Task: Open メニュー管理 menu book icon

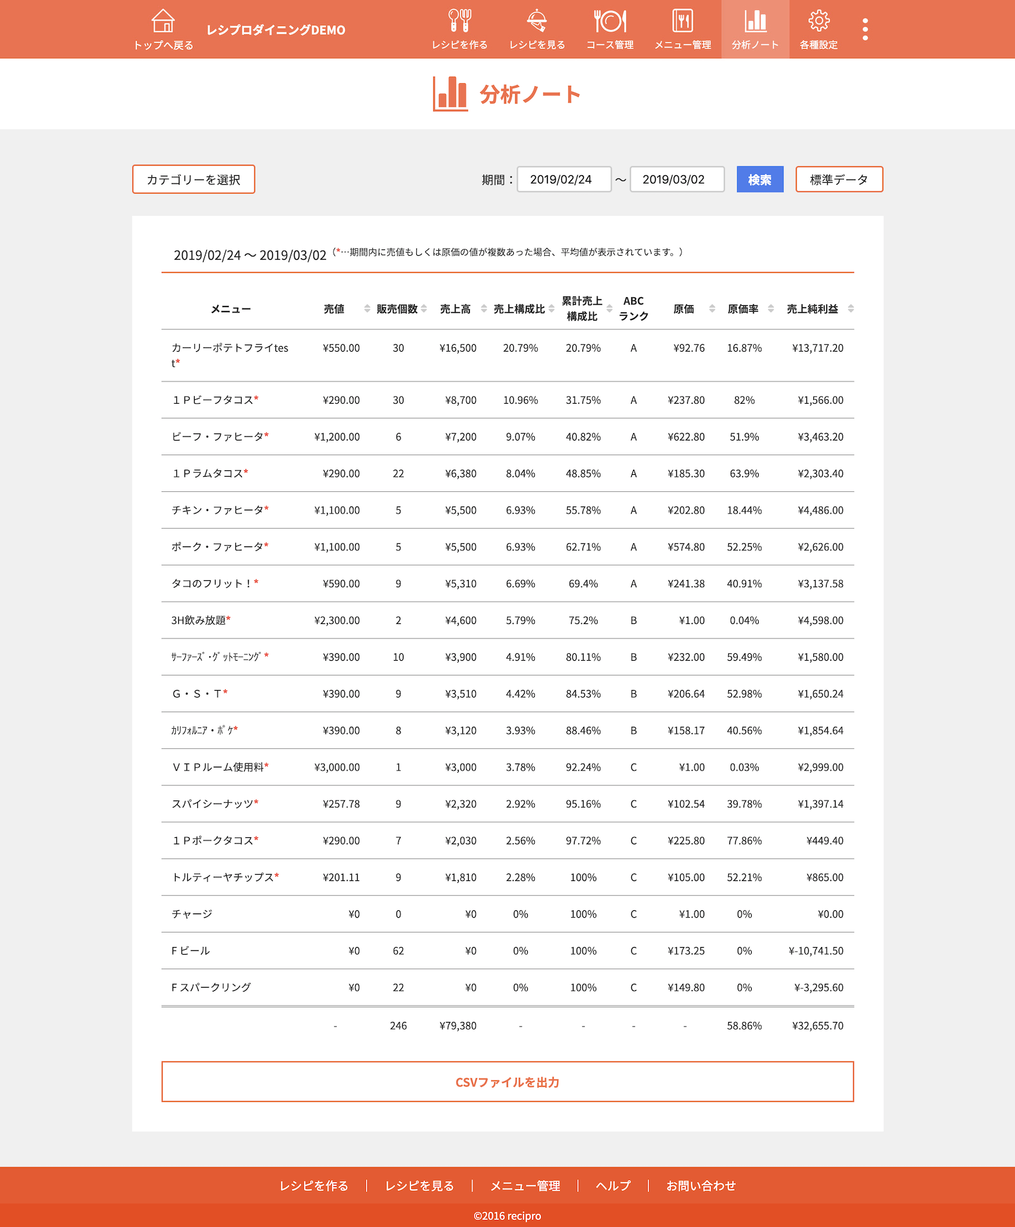Action: pos(683,21)
